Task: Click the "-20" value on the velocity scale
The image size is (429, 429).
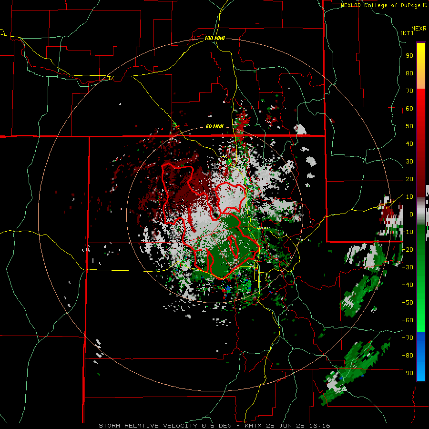Action: click(408, 249)
